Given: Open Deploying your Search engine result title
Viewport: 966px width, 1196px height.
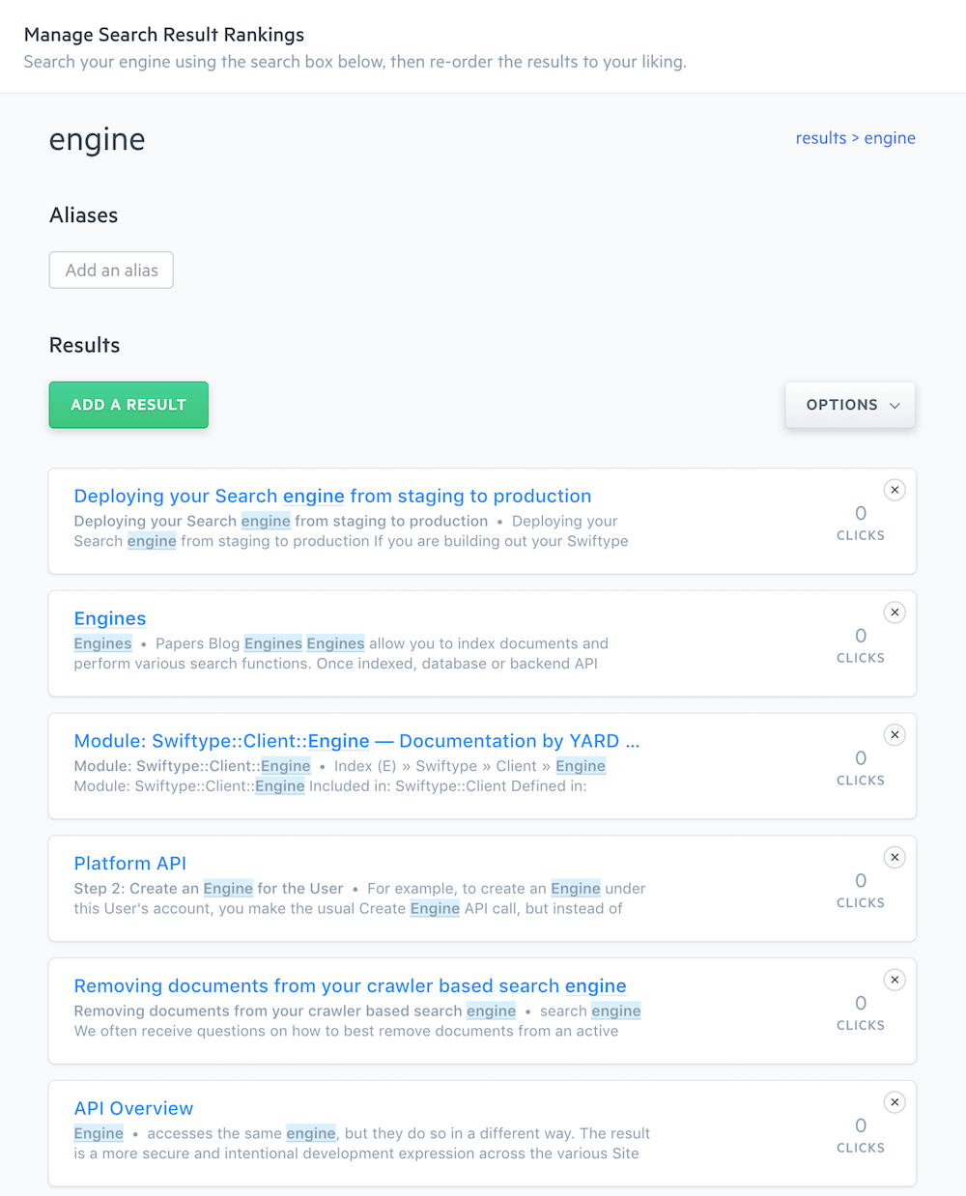Looking at the screenshot, I should 332,497.
